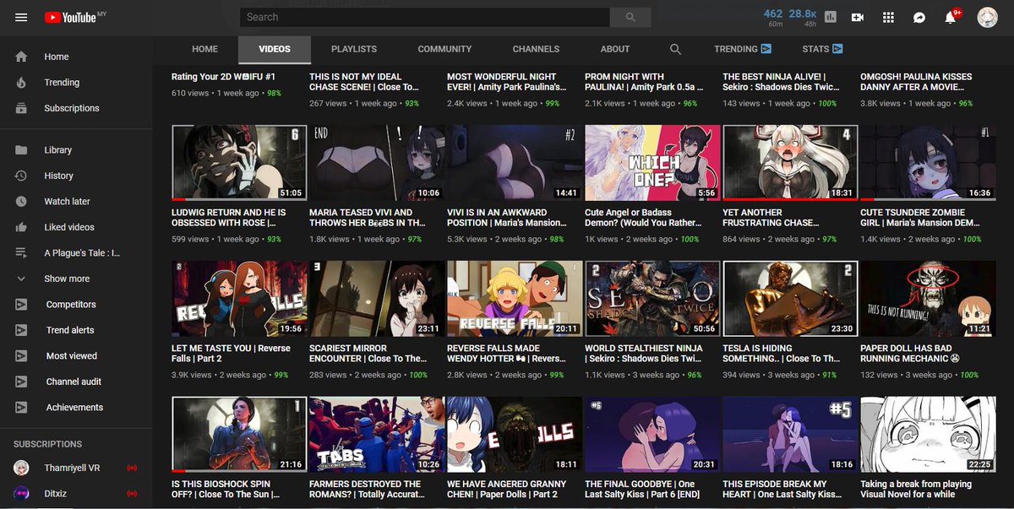Click the Home icon in sidebar
Screen dimensions: 1014x509
[x=21, y=57]
